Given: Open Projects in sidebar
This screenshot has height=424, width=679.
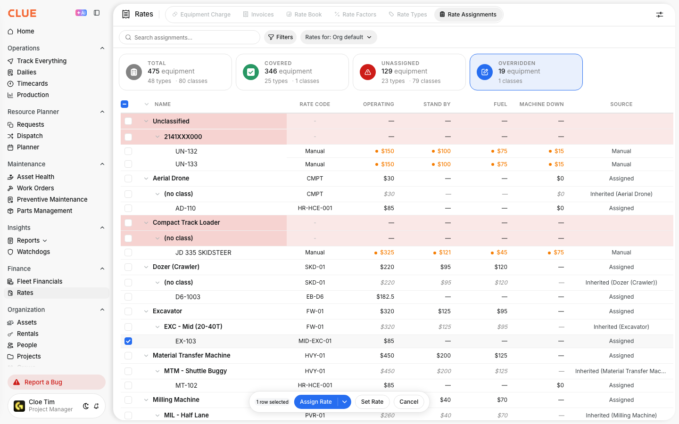Looking at the screenshot, I should [x=29, y=356].
